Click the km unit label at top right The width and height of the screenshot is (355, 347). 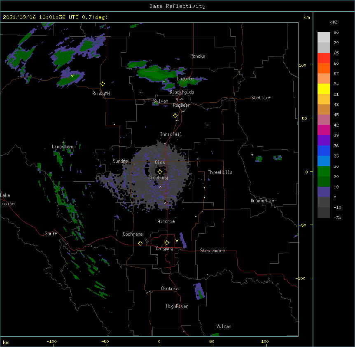(307, 17)
